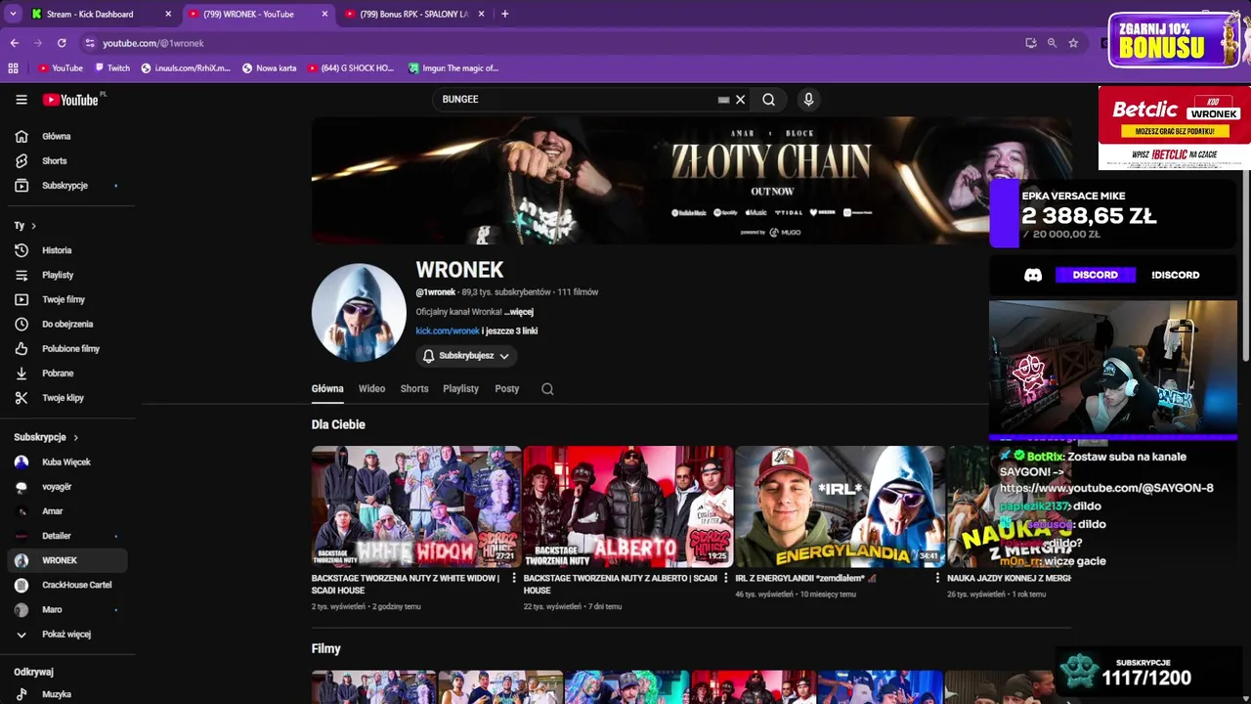Switch to the Playlisty channel tab
This screenshot has height=704, width=1251.
point(460,389)
